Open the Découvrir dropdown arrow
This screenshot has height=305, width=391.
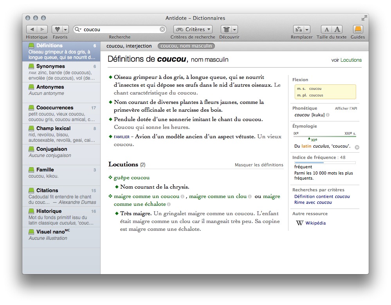point(235,29)
